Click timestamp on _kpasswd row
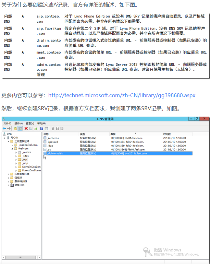 (x=175, y=142)
